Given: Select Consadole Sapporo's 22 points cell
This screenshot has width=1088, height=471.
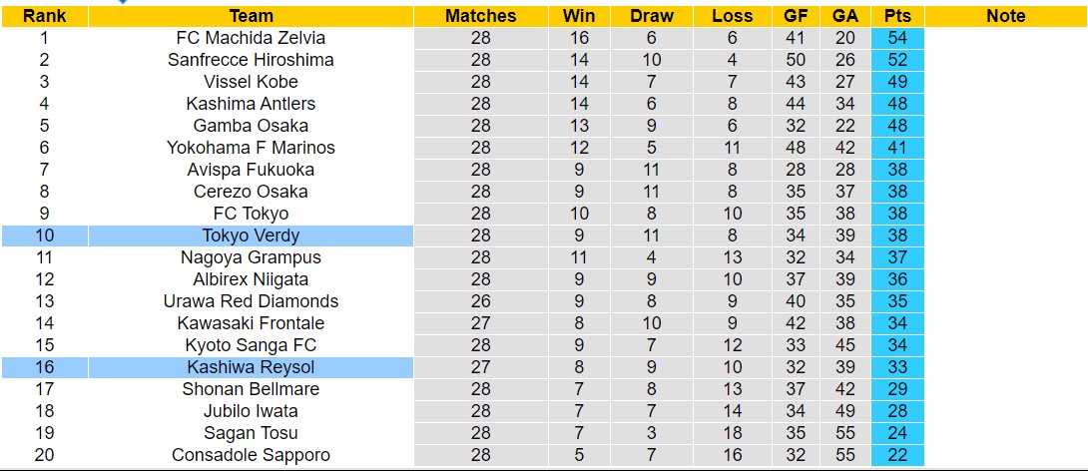Looking at the screenshot, I should tap(896, 455).
